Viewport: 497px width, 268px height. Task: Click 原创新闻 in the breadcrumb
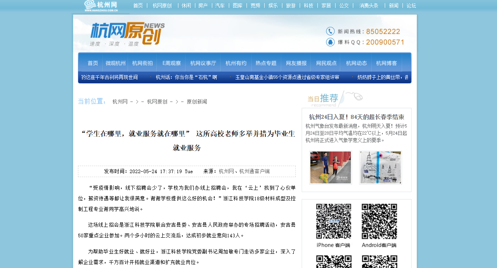click(x=197, y=102)
